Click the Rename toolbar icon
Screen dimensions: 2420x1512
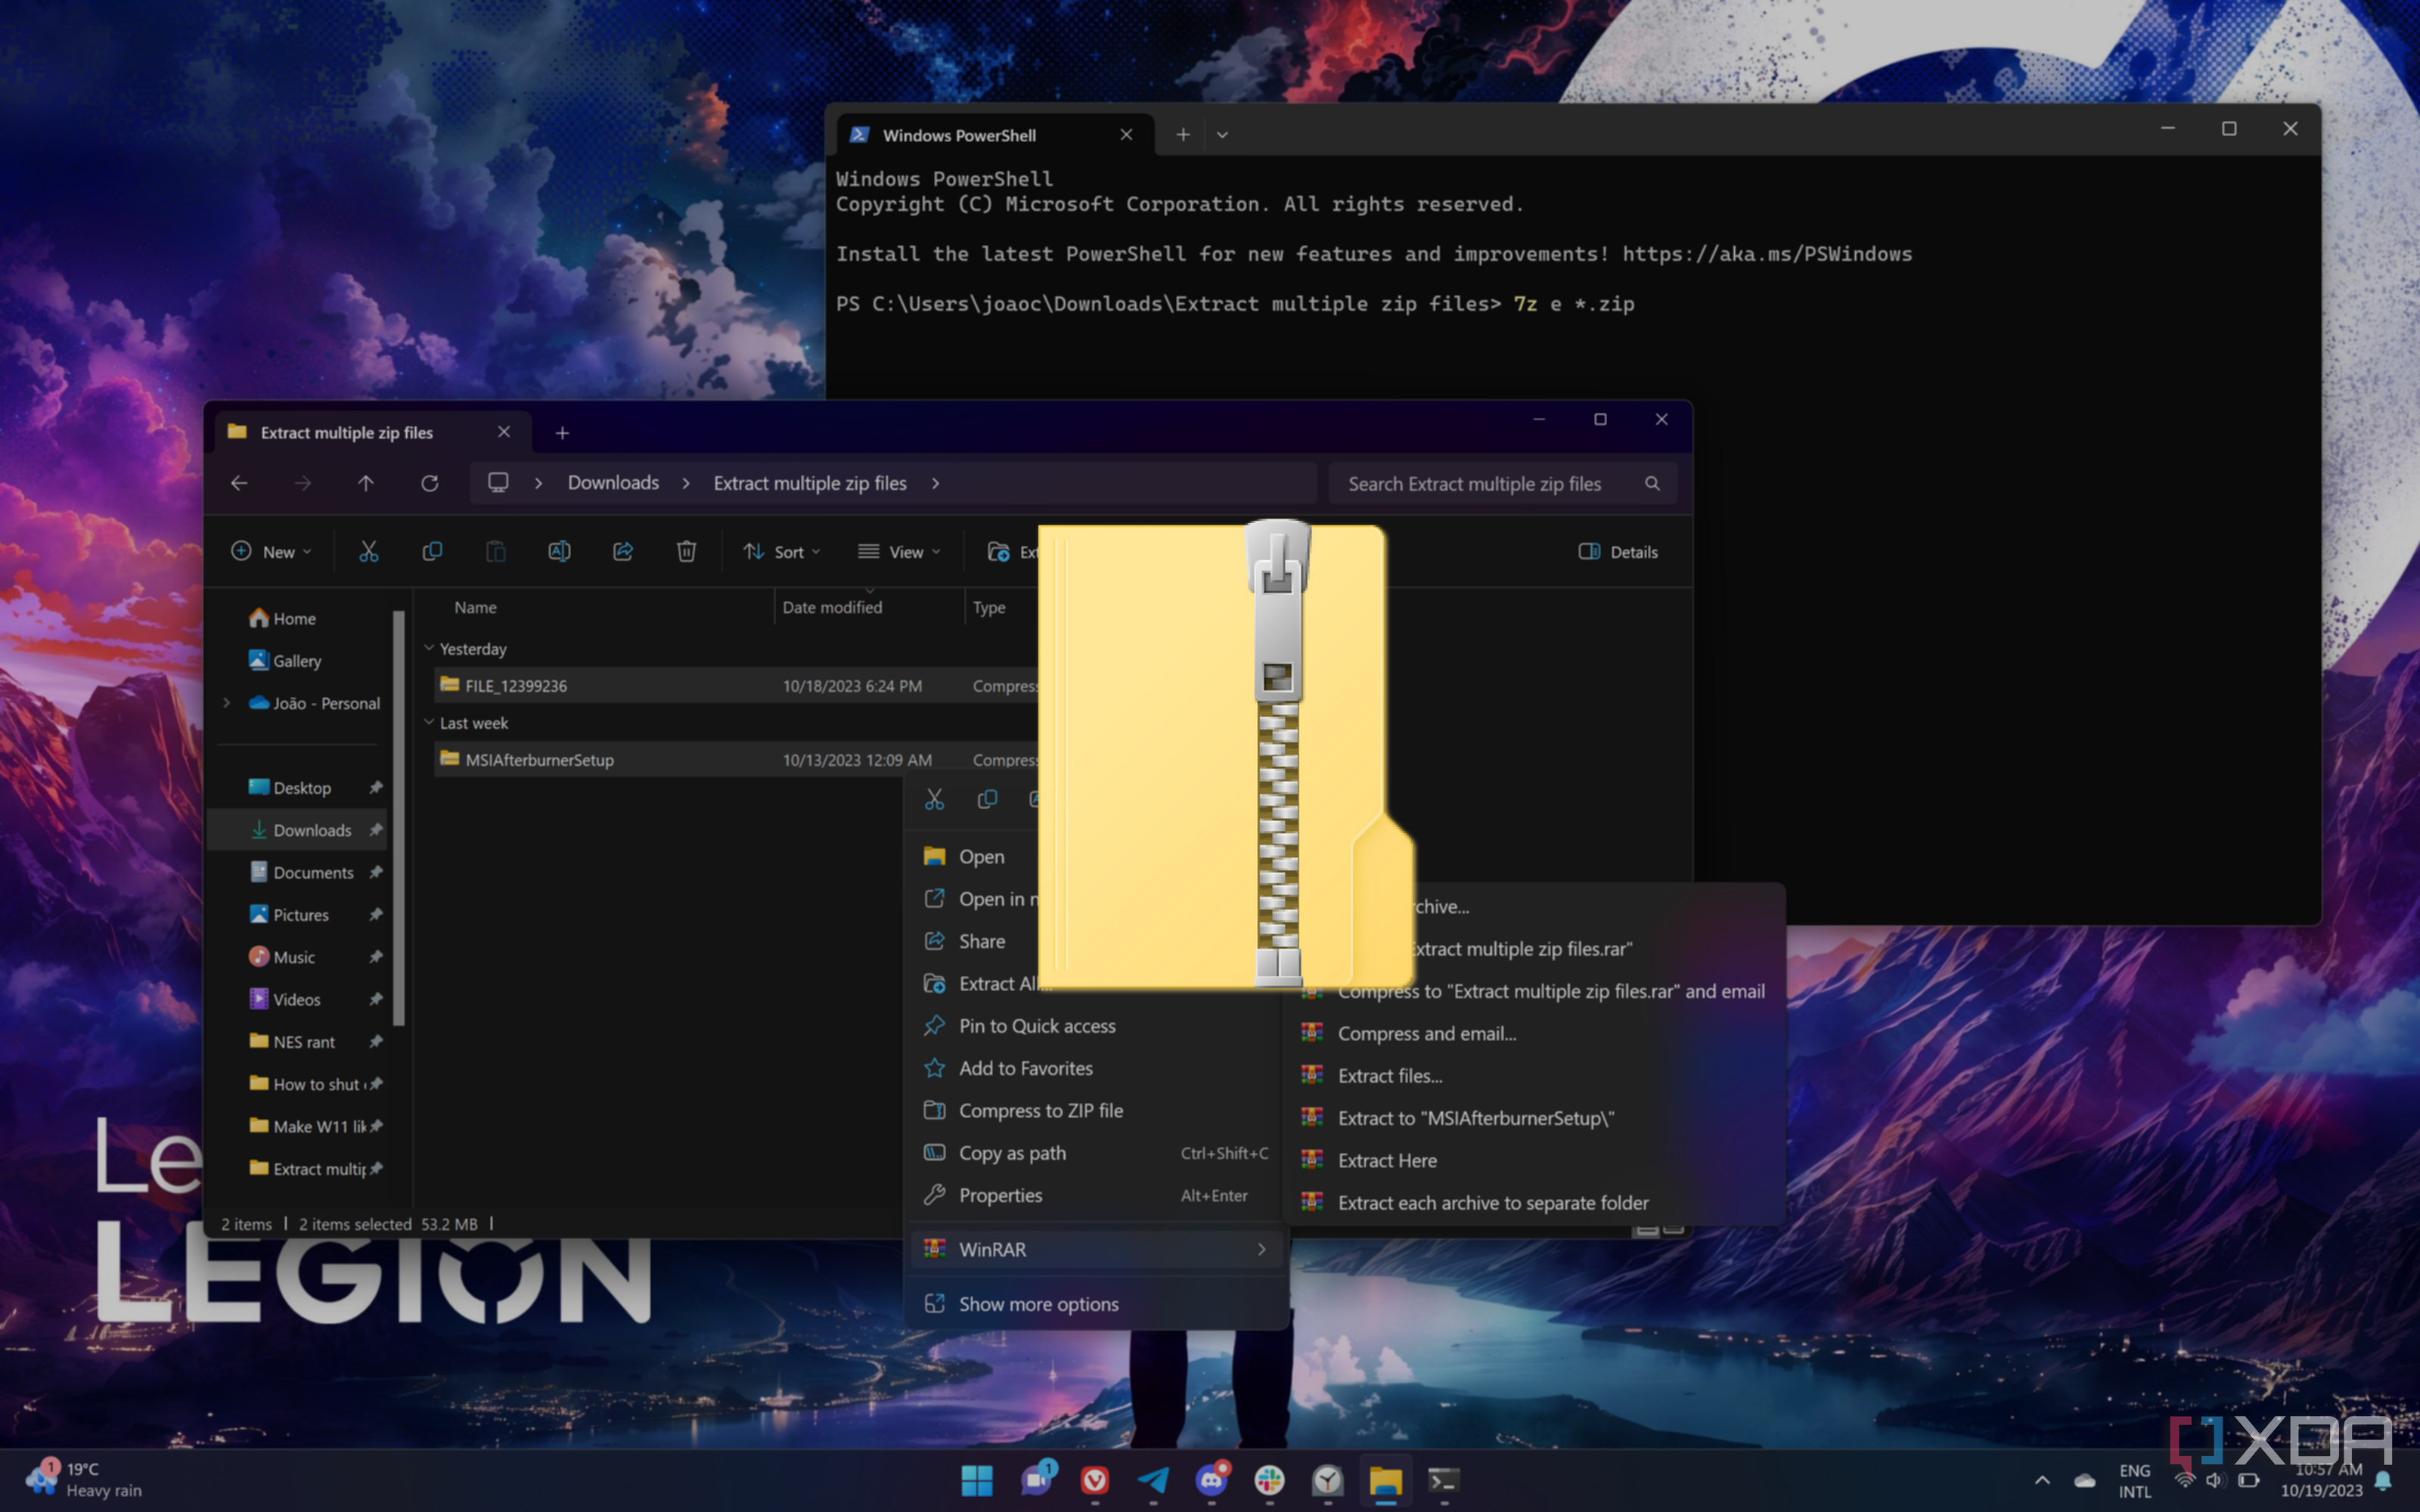(559, 551)
